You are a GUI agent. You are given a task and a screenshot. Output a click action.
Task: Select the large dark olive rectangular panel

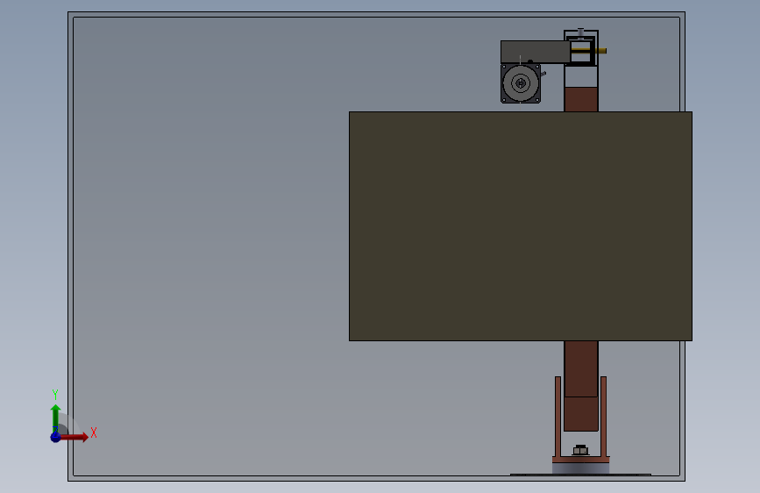pyautogui.click(x=520, y=226)
